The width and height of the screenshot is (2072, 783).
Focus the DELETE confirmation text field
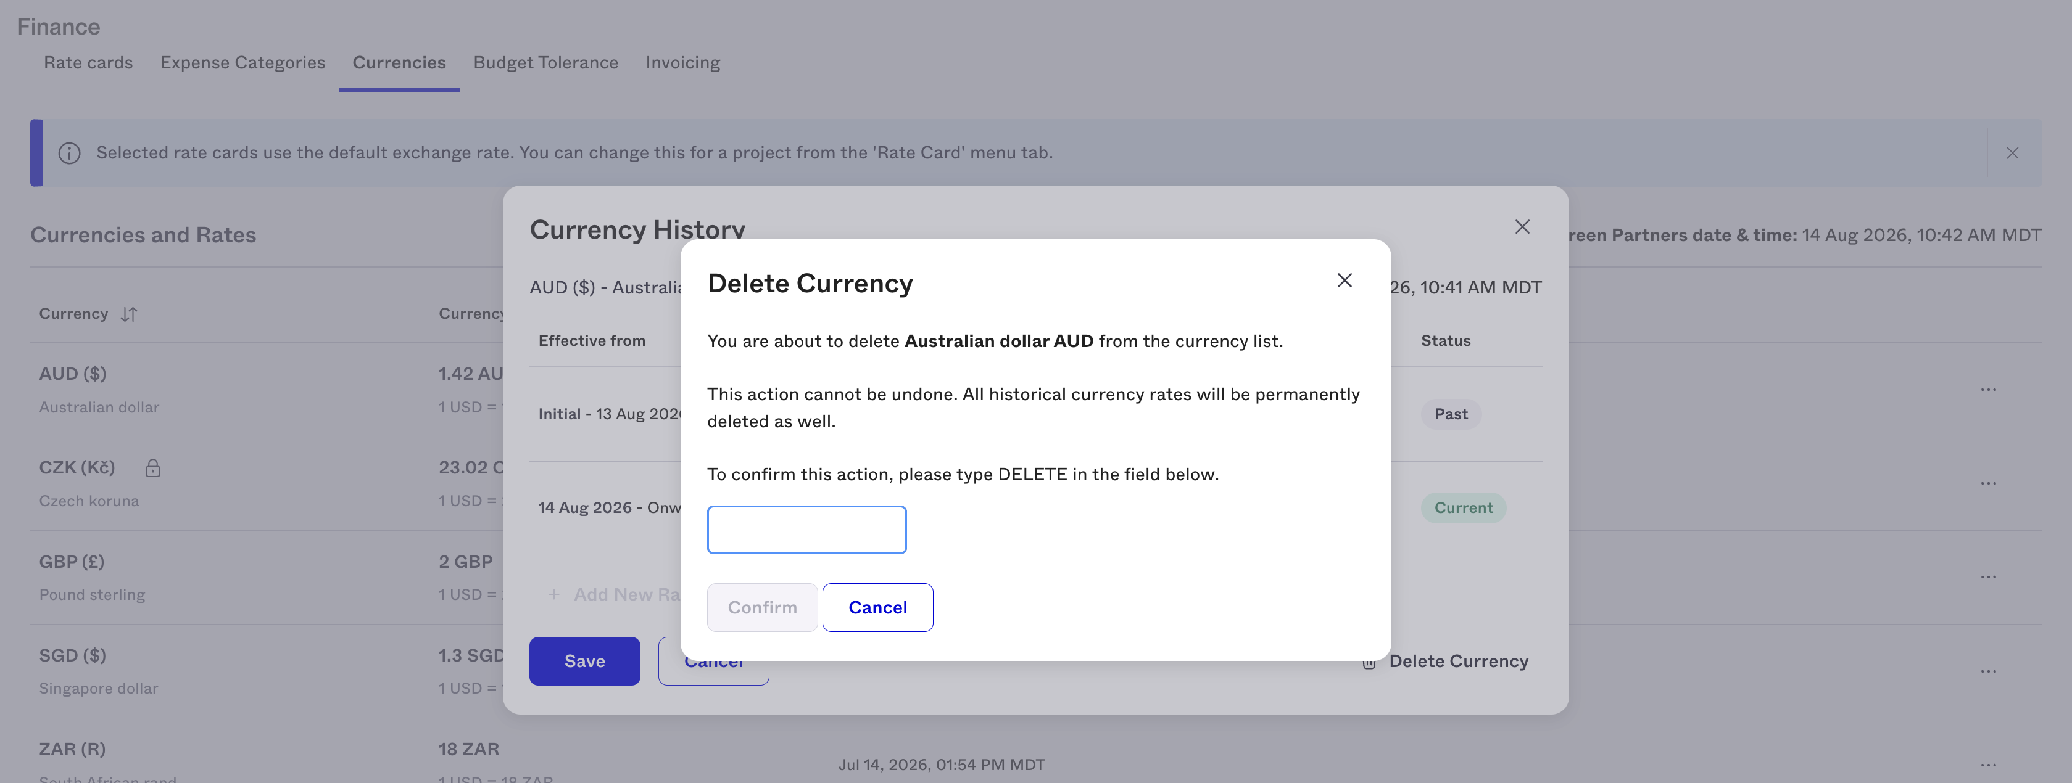click(x=806, y=530)
